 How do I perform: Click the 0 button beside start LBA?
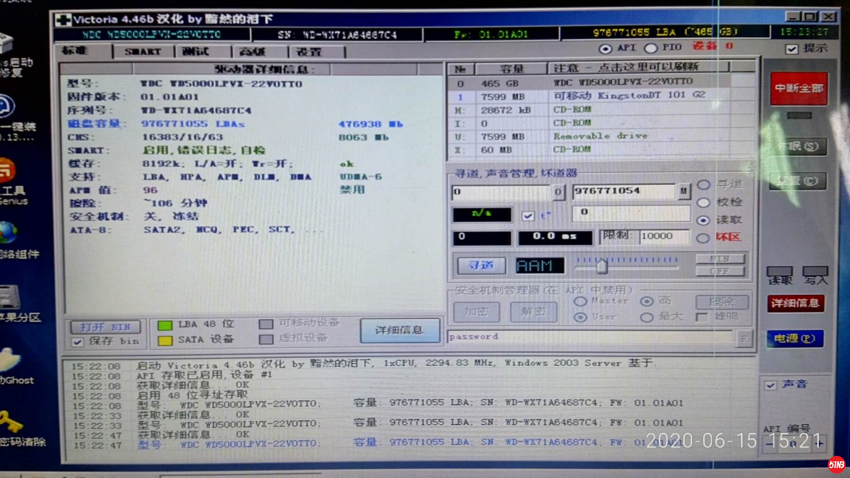point(558,192)
